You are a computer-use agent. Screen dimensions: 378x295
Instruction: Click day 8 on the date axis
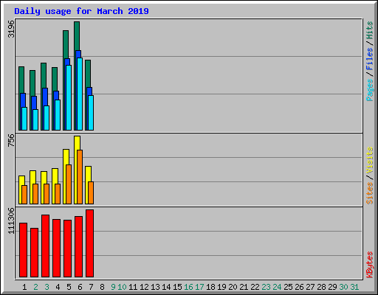click(102, 287)
